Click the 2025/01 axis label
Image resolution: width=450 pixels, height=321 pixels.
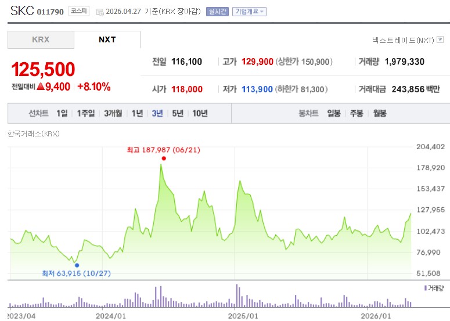click(x=243, y=316)
